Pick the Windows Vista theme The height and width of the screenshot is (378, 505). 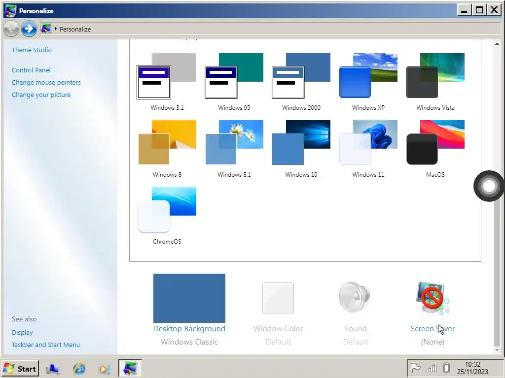pos(435,75)
